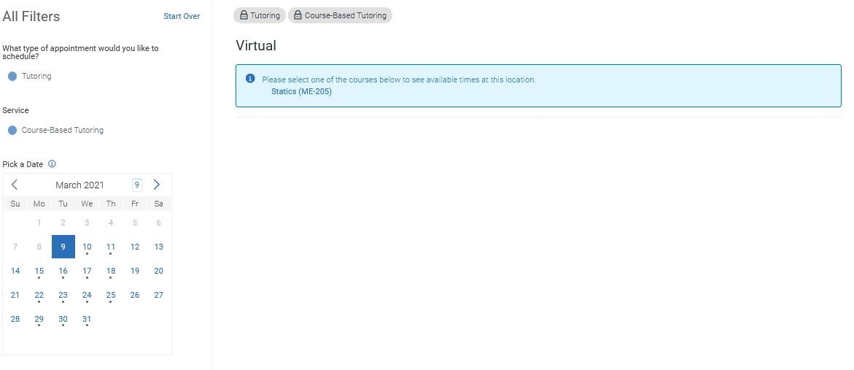Viewport: 854px width, 370px height.
Task: Pick March 10 on the calendar
Action: pos(87,247)
